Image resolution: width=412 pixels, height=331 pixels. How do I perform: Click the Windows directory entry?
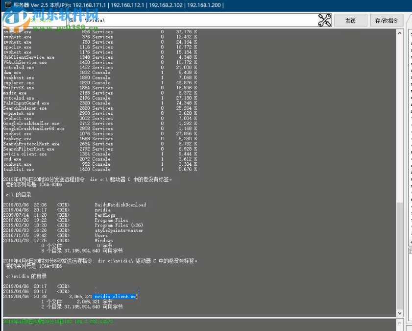pos(104,241)
